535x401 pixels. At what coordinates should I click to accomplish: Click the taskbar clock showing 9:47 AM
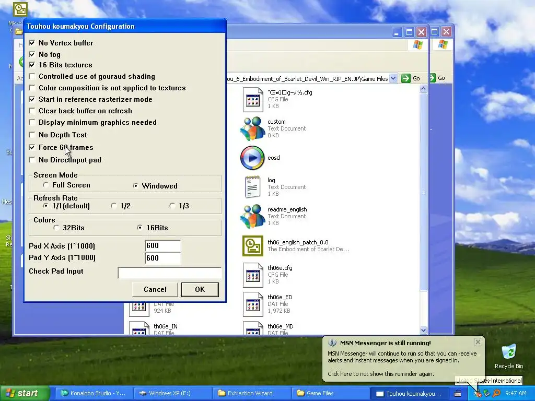(x=516, y=394)
